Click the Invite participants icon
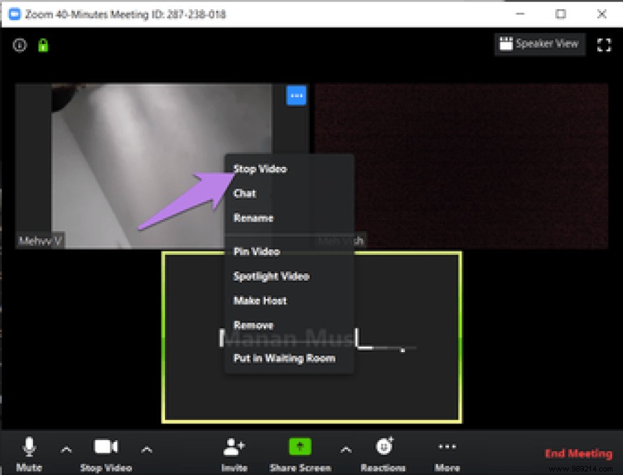 (x=234, y=446)
